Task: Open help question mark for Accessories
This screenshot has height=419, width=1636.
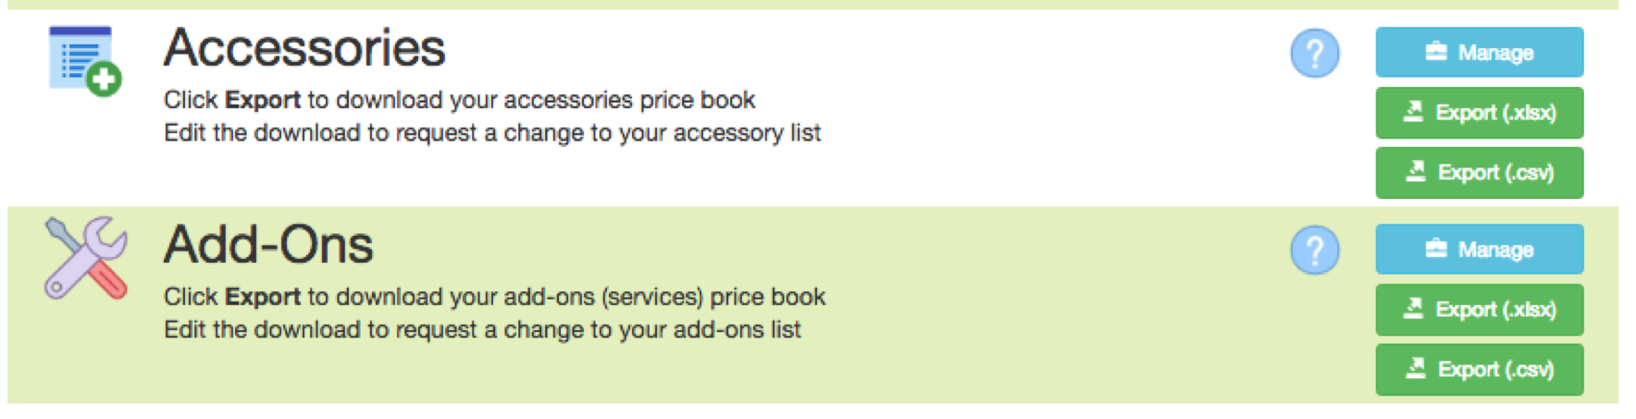Action: tap(1314, 53)
